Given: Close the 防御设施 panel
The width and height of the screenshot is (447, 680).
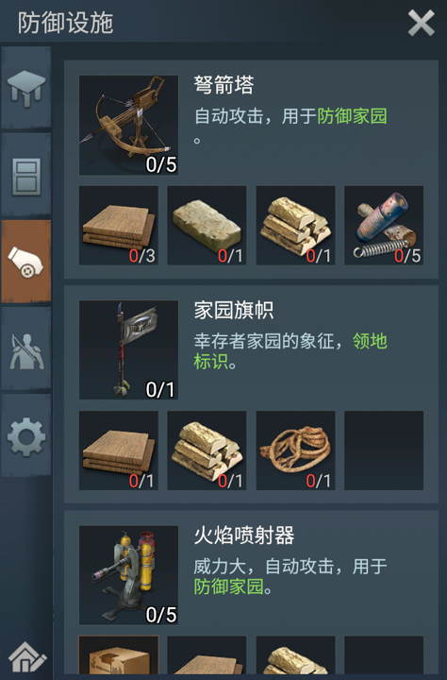Looking at the screenshot, I should (x=421, y=24).
